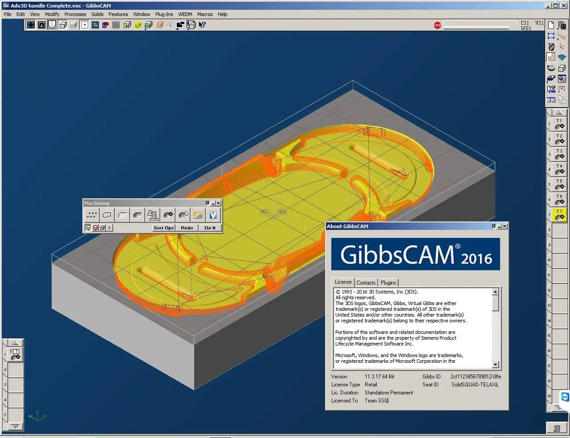
Task: Select the Holes machining process icon
Action: coord(92,215)
